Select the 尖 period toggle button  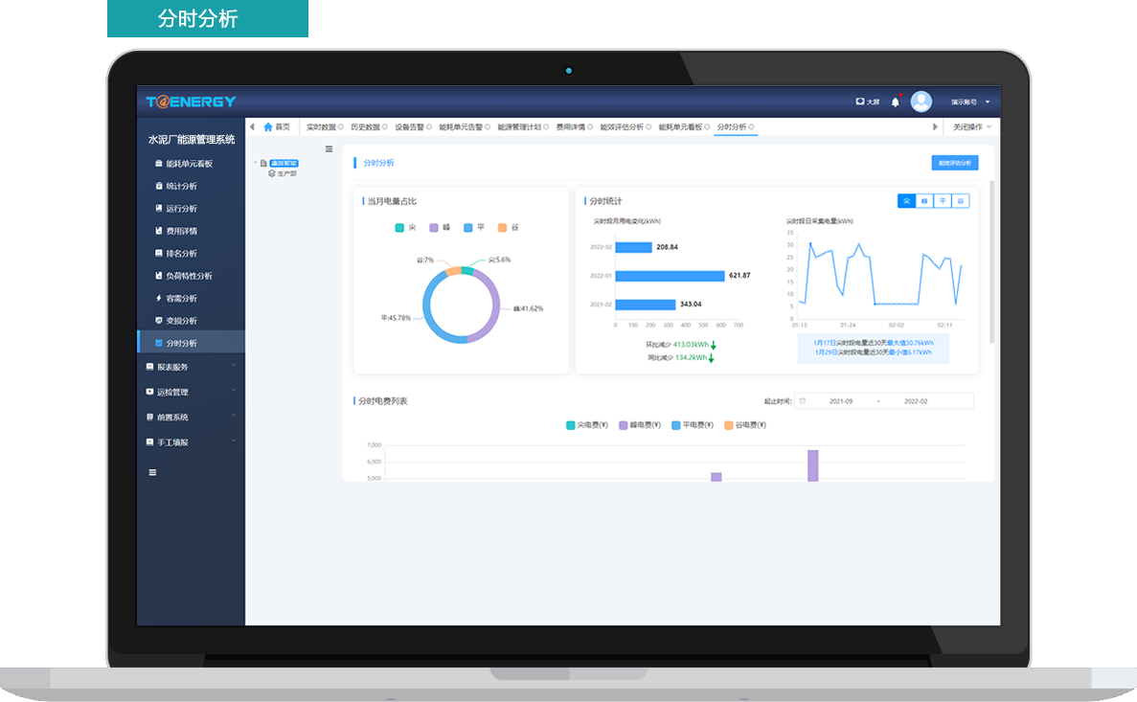click(906, 201)
